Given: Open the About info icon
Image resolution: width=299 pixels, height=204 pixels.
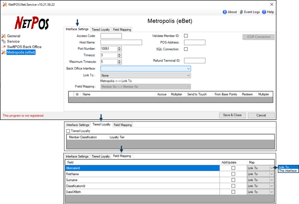Looking at the screenshot, I should (224, 12).
